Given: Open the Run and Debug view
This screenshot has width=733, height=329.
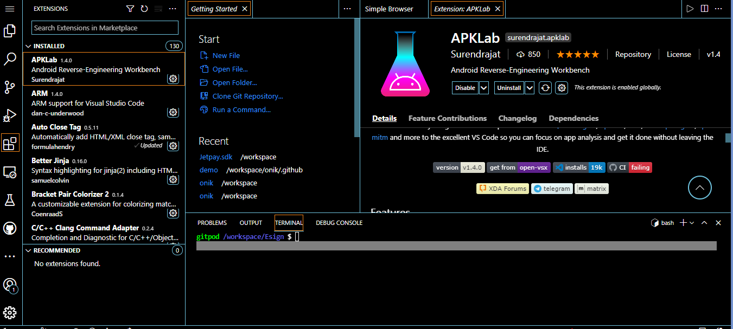Looking at the screenshot, I should tap(10, 115).
